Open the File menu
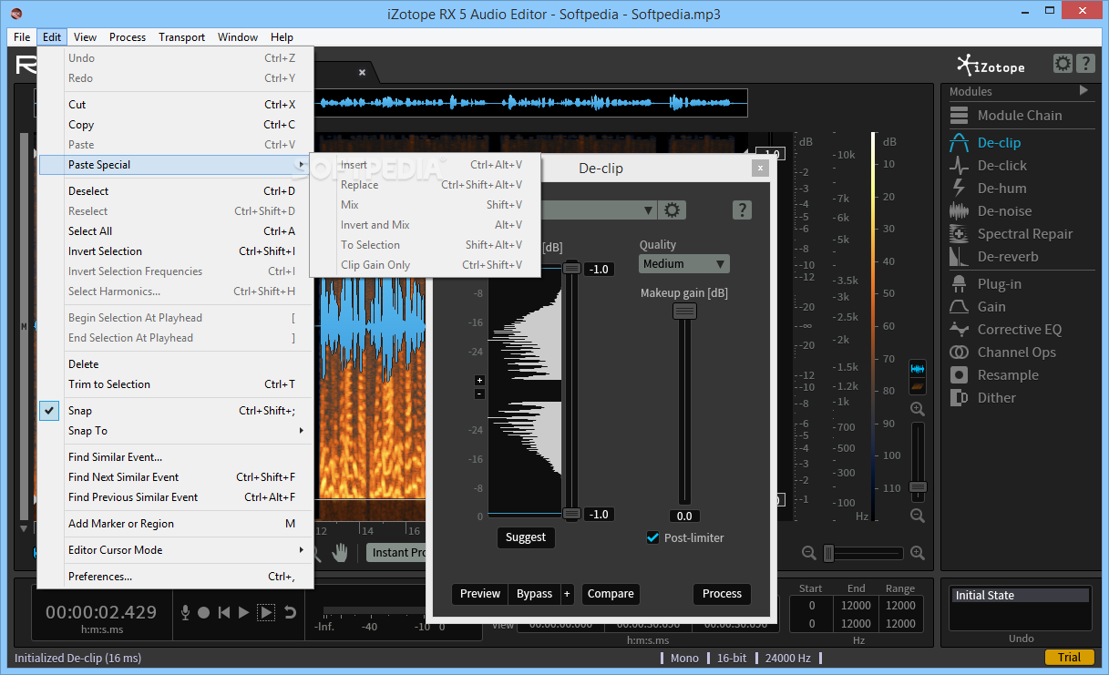1109x675 pixels. click(x=22, y=37)
